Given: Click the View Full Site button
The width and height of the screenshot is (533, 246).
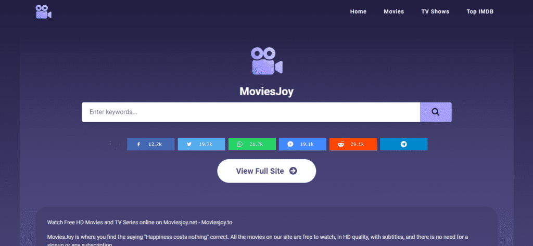Looking at the screenshot, I should pyautogui.click(x=266, y=171).
